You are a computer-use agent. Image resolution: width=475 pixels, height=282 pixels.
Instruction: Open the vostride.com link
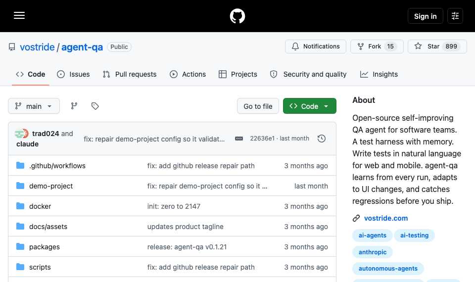point(385,218)
